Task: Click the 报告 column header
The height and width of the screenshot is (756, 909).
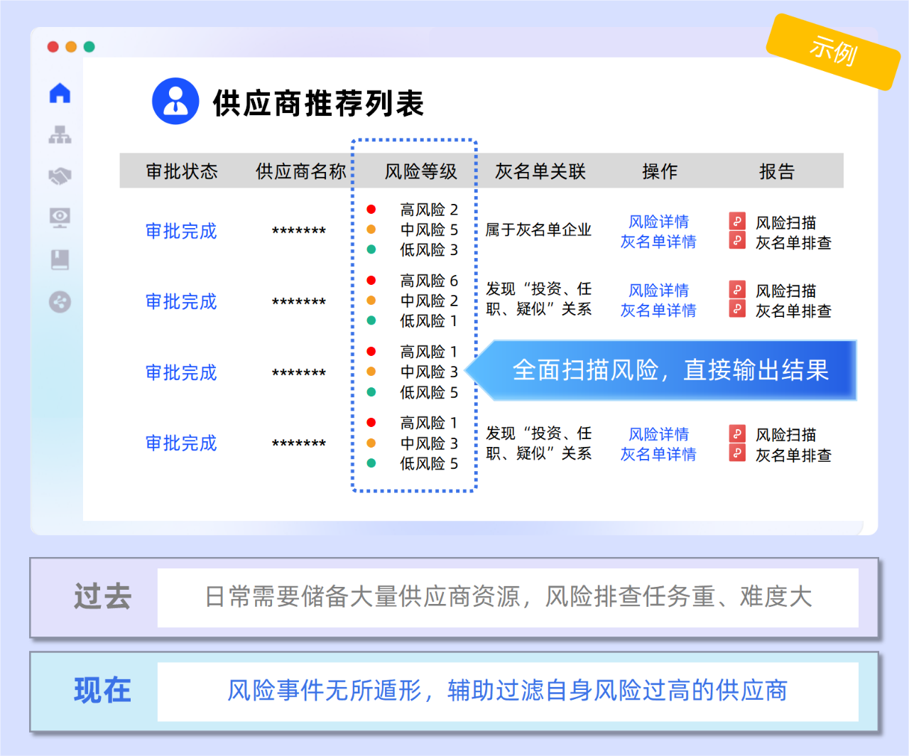Action: coord(775,171)
